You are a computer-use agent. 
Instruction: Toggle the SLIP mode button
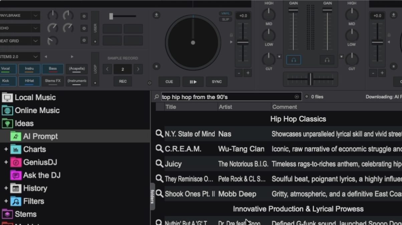coord(225,20)
